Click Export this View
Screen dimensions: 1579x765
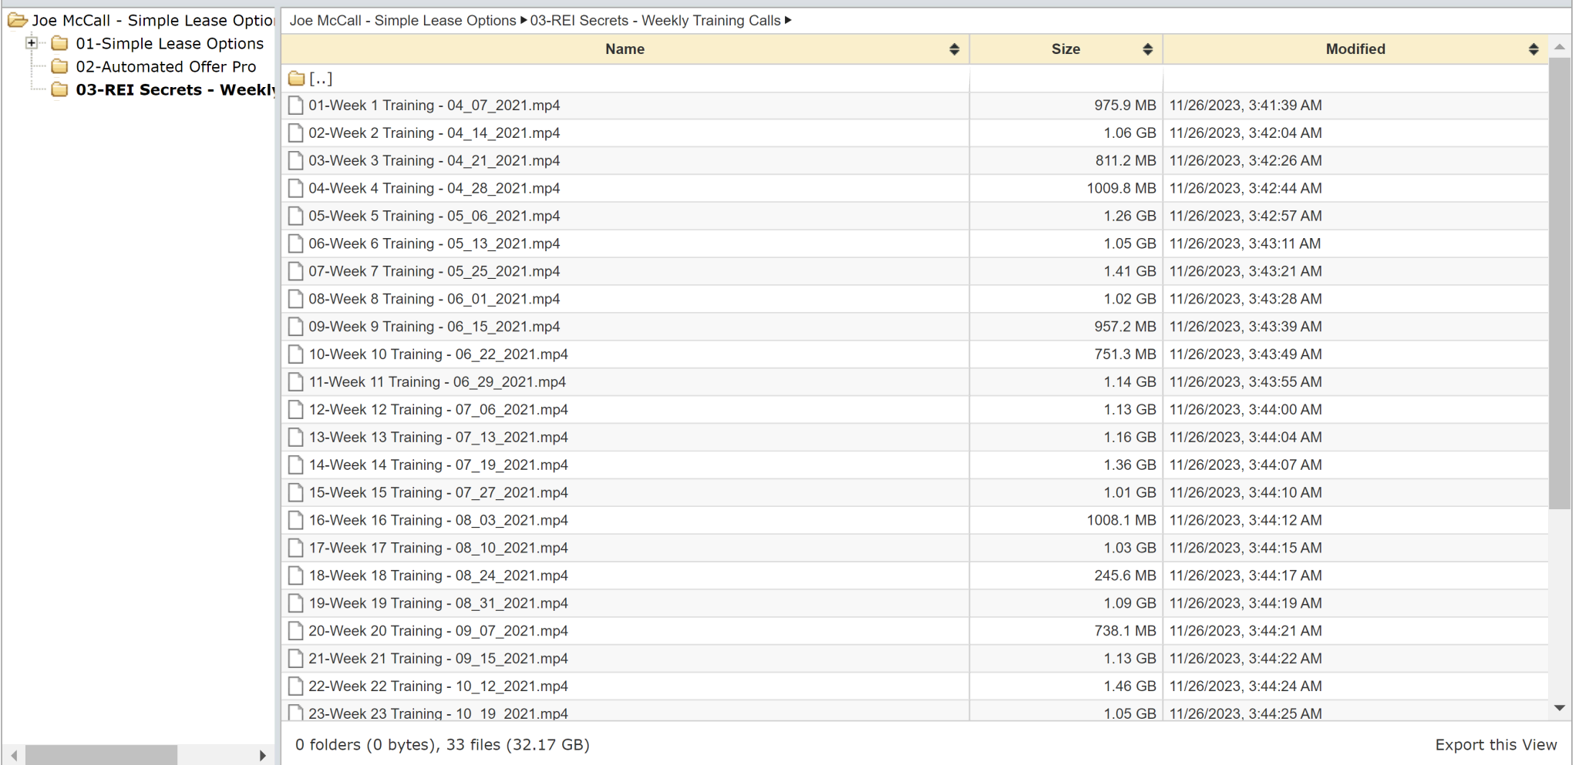(1496, 745)
